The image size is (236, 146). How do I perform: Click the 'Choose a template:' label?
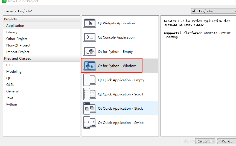tap(17, 11)
